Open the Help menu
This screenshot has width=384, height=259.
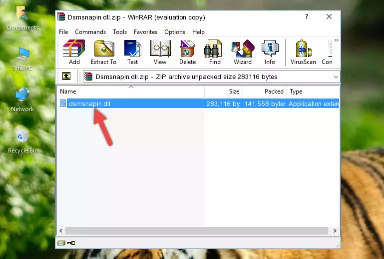click(x=198, y=32)
